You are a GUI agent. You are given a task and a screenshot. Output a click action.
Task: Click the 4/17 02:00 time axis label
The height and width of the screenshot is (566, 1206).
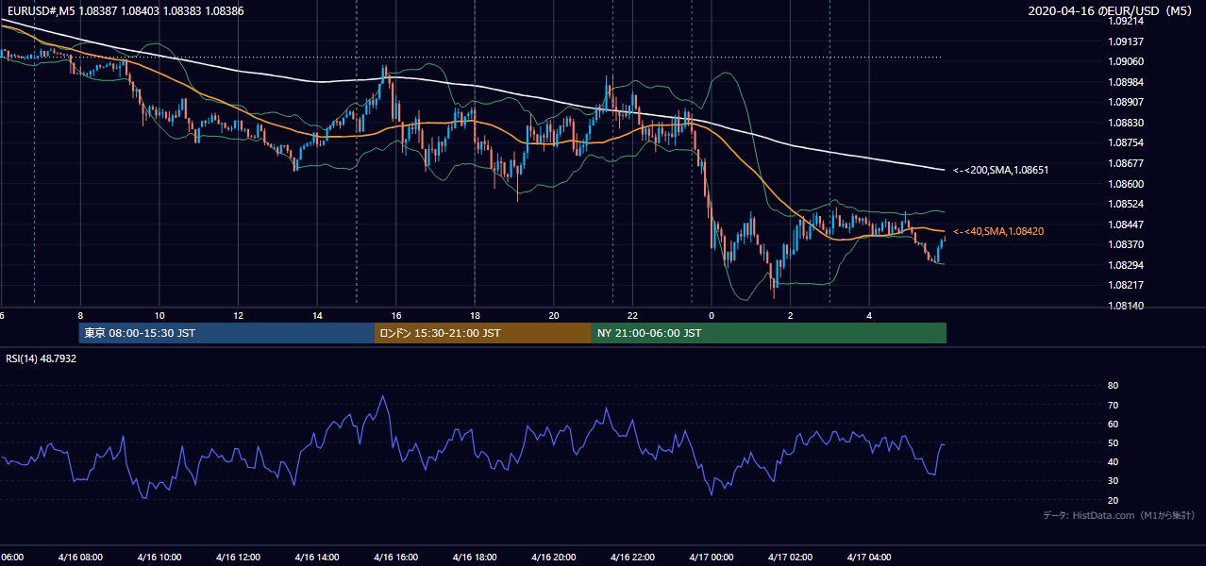(791, 557)
